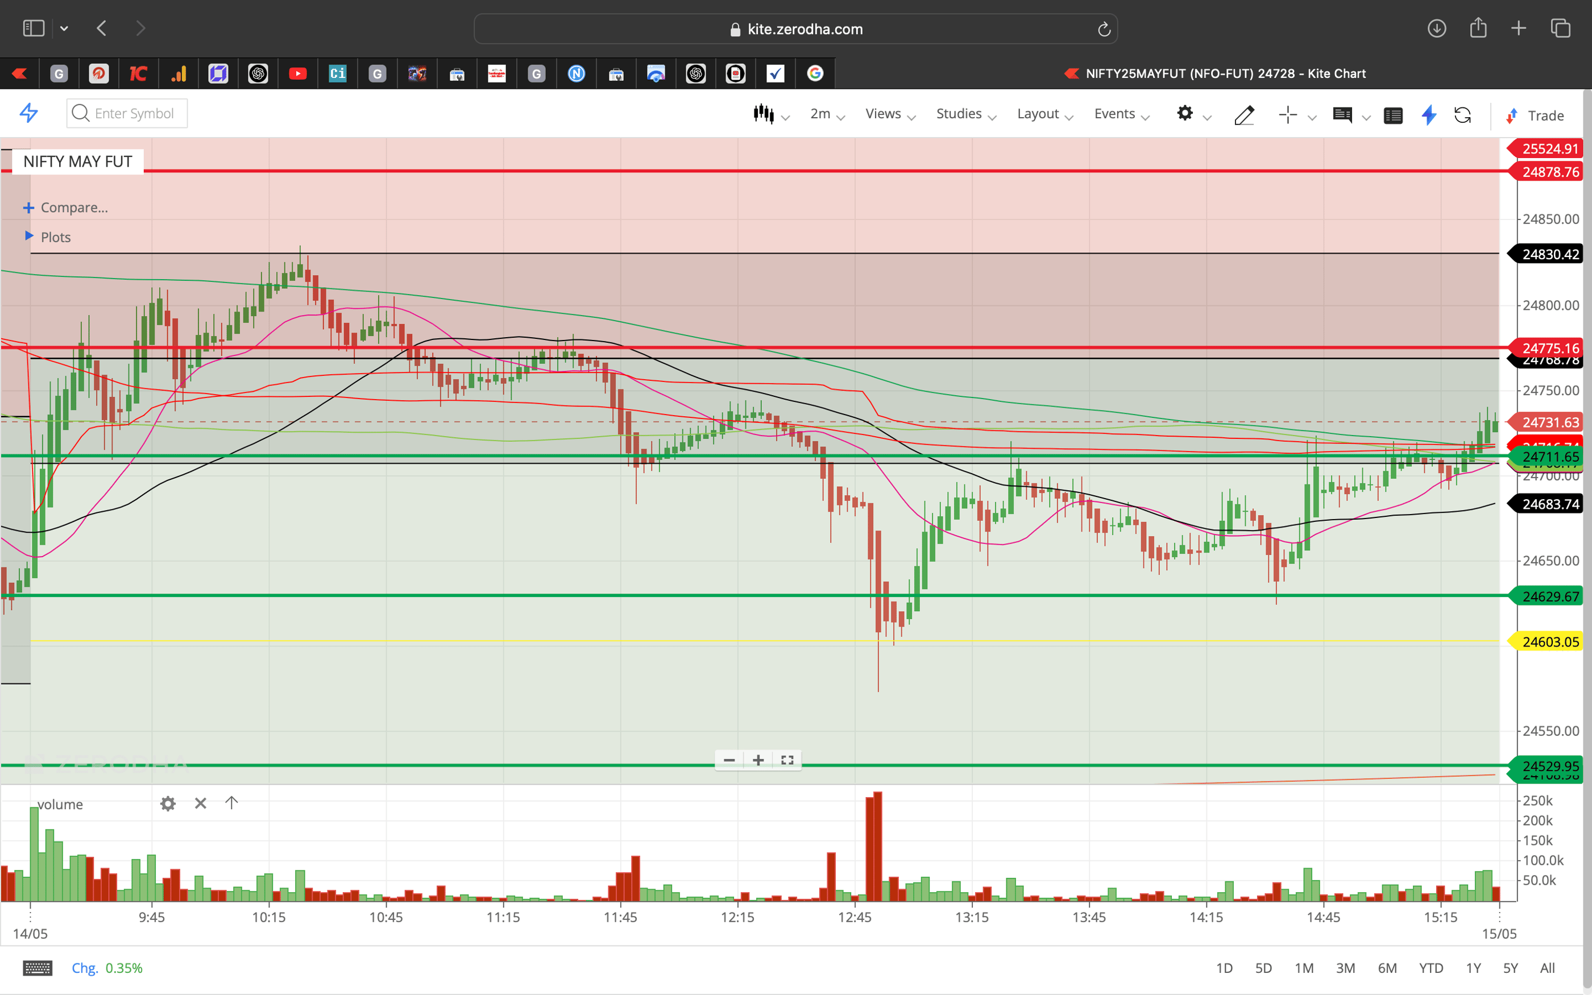Open chart settings gear icon
Screen dimensions: 1592x995
point(1185,113)
